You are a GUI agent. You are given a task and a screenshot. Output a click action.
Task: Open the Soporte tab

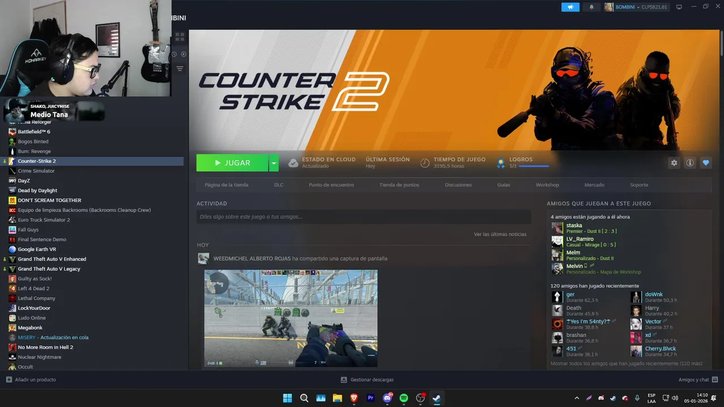639,185
